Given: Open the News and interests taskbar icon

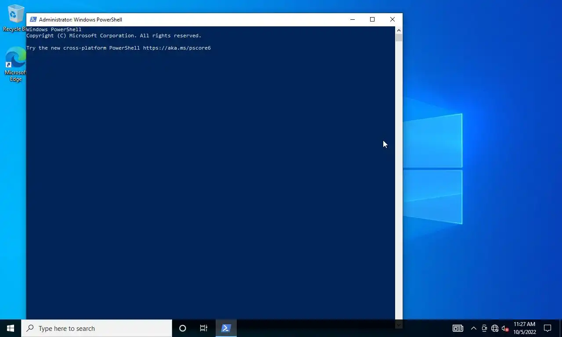Looking at the screenshot, I should tap(458, 328).
